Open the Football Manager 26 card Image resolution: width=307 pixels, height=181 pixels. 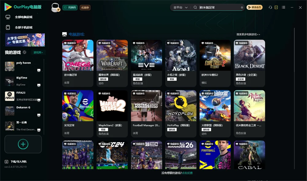(181, 155)
